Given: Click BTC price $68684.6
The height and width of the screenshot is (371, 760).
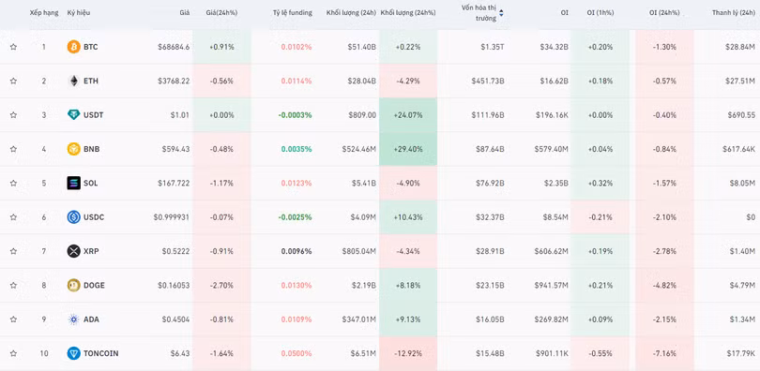Looking at the screenshot, I should pos(174,47).
